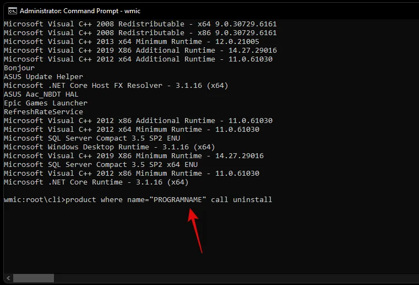Viewport: 419px width, 285px height.
Task: Click the Visual C++ 2019 X86 Minimum Runtime line
Action: point(134,156)
